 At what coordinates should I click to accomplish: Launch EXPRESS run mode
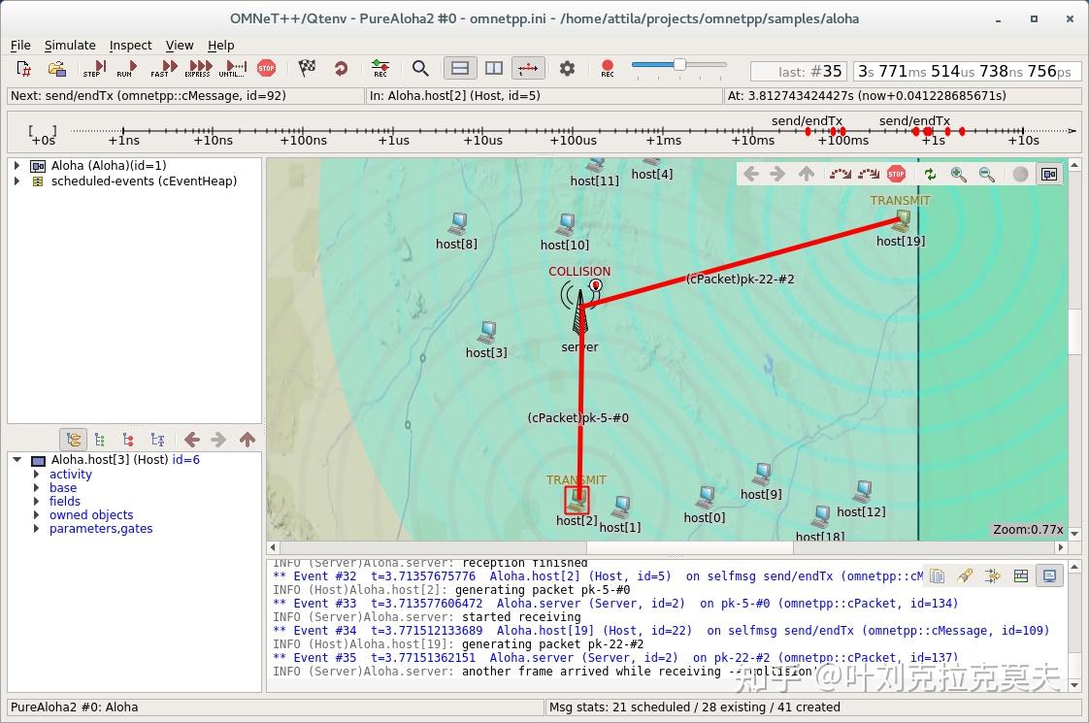[x=199, y=68]
